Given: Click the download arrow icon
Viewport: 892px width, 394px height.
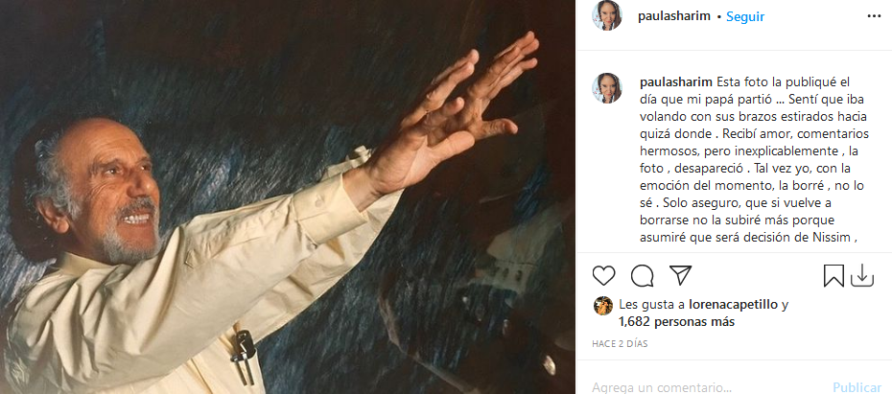Looking at the screenshot, I should coord(861,276).
